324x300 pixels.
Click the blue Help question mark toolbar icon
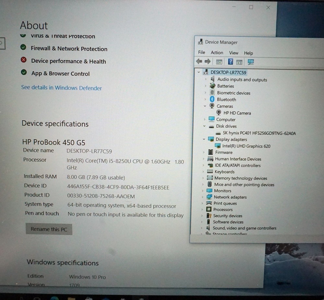[230, 62]
